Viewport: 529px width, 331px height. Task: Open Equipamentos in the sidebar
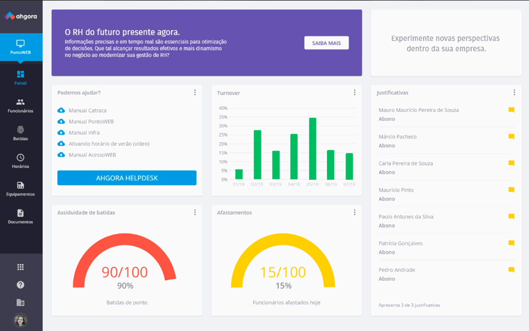(x=21, y=188)
